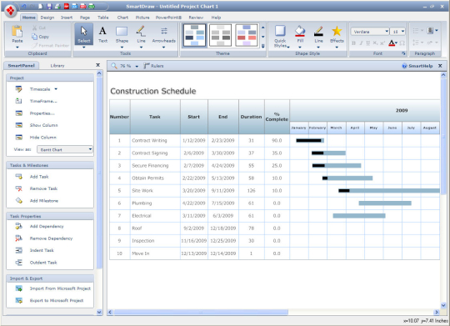Click Hide Column link
This screenshot has width=450, height=326.
pyautogui.click(x=43, y=138)
